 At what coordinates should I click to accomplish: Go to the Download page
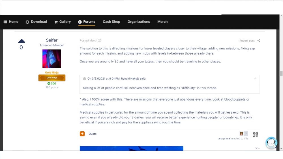click(x=36, y=22)
